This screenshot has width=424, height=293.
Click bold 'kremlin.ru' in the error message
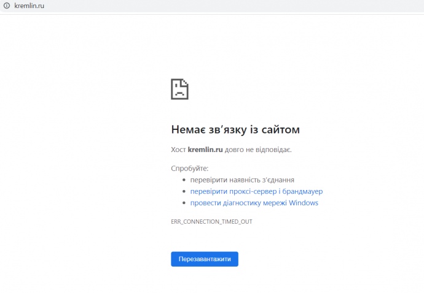click(x=205, y=150)
